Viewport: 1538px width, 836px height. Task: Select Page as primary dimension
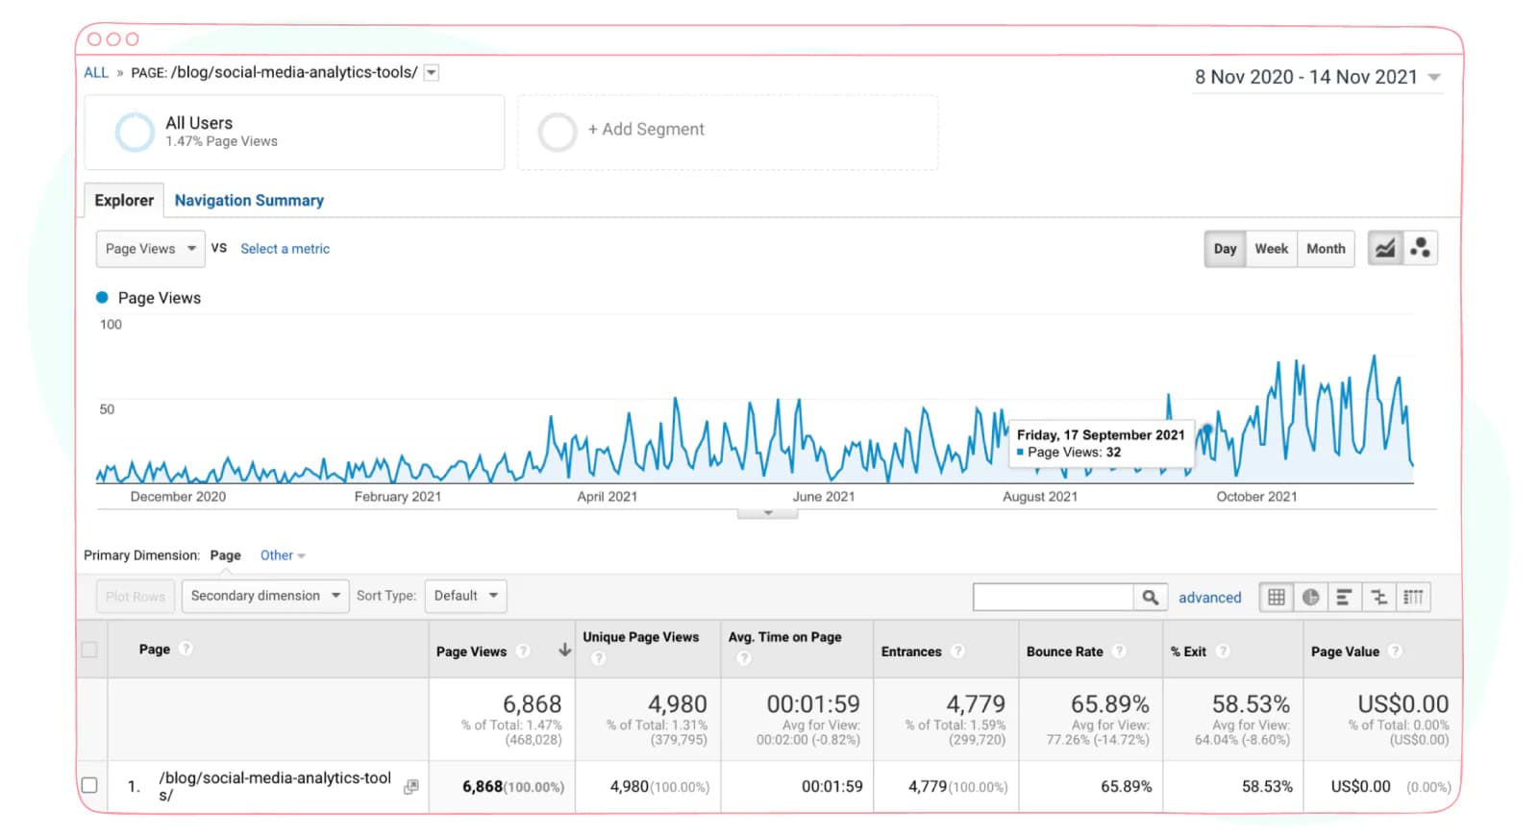point(226,555)
